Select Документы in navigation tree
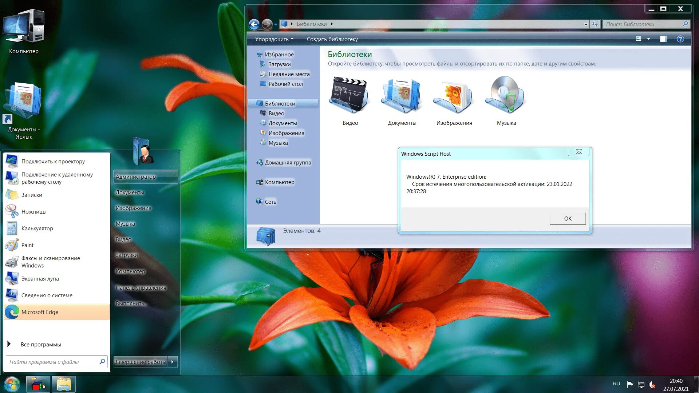 point(283,123)
